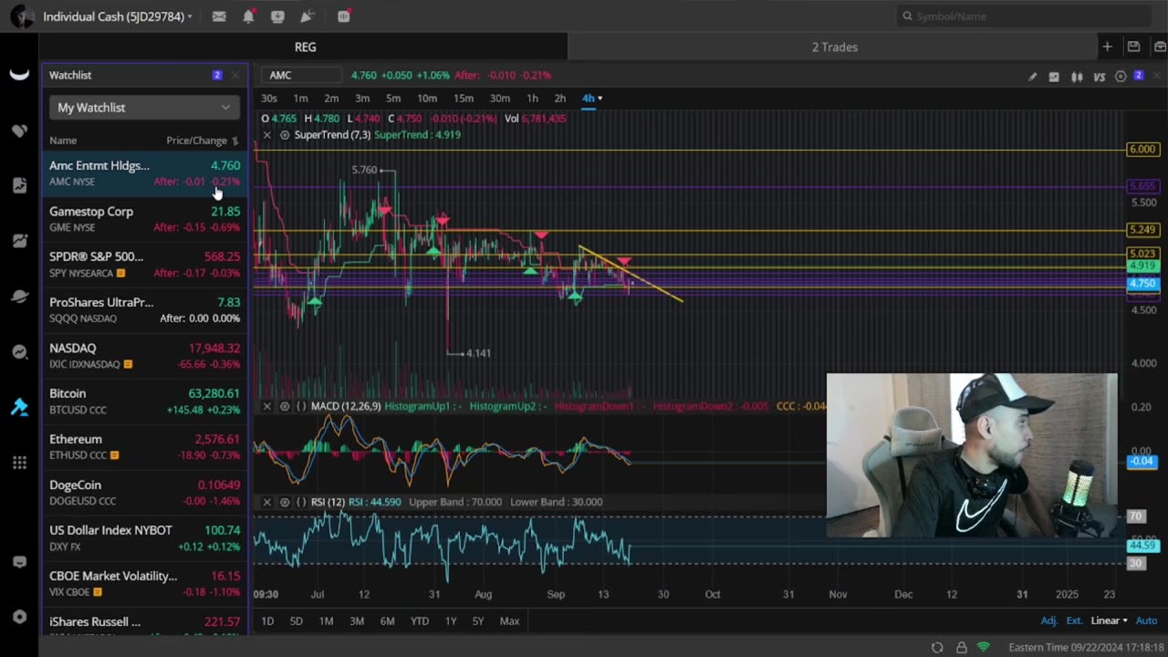Close the Watchlist panel

(x=235, y=75)
